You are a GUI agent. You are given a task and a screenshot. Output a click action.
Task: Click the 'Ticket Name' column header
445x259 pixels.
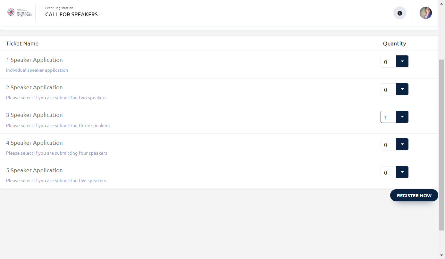pyautogui.click(x=22, y=44)
